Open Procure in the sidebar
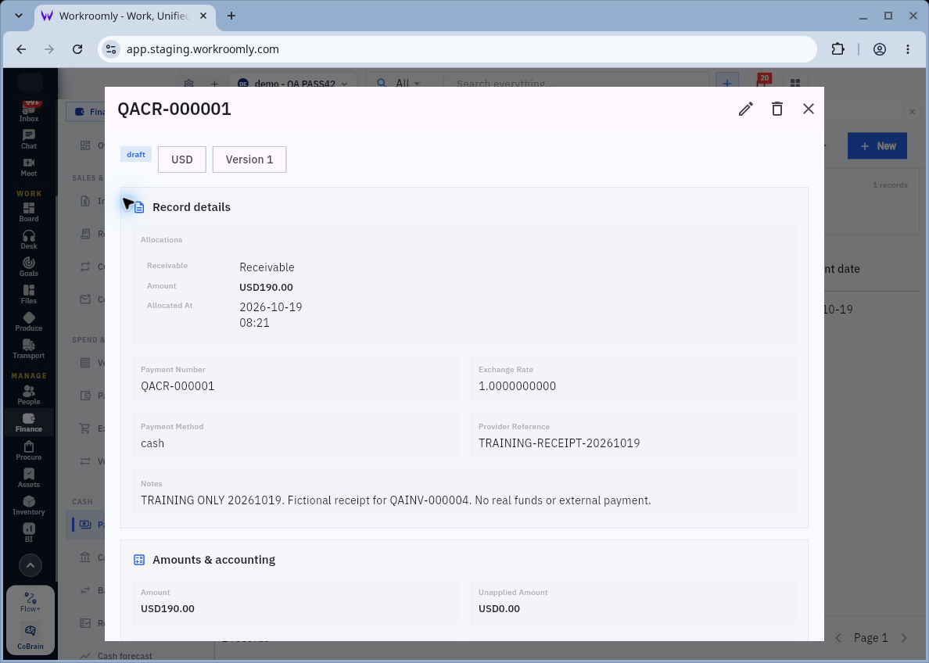 pyautogui.click(x=28, y=450)
